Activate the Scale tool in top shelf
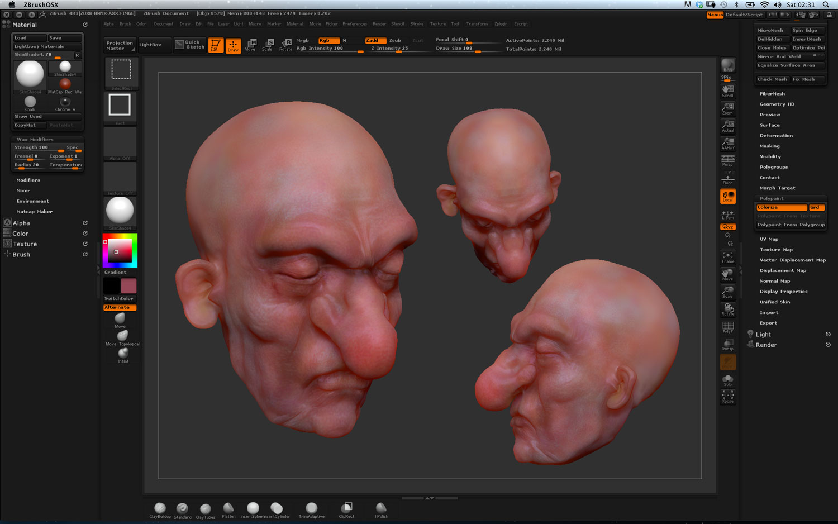This screenshot has width=838, height=524. pos(268,45)
